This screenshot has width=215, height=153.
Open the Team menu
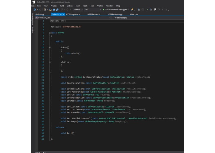[78, 6]
